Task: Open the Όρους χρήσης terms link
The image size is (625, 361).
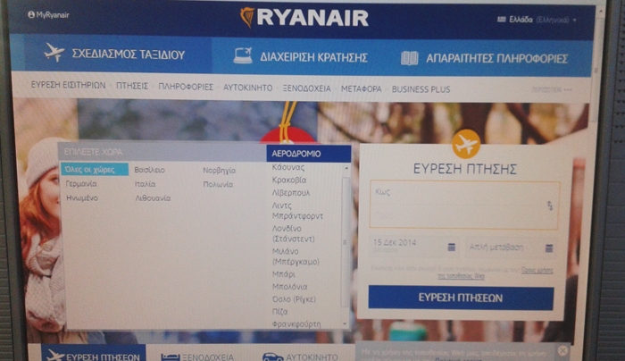Action: click(537, 270)
